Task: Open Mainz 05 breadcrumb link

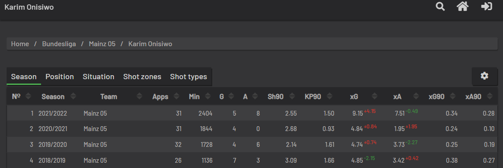Action: point(102,44)
